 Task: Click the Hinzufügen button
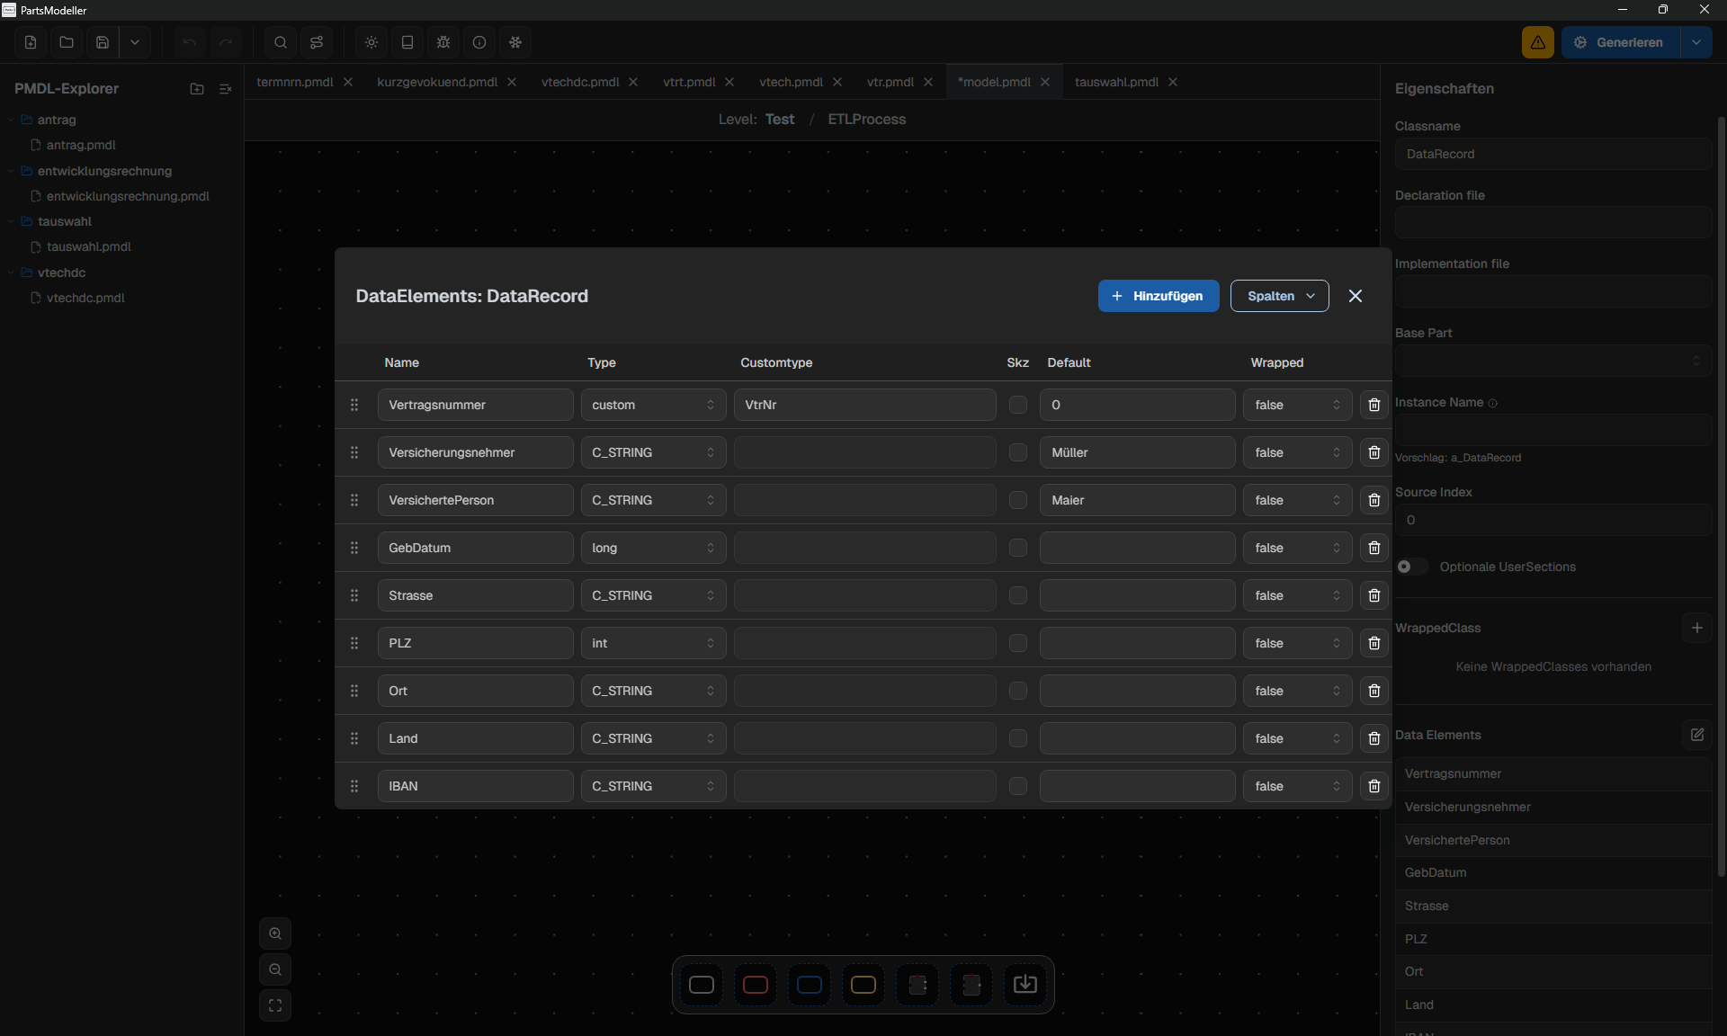click(1158, 296)
